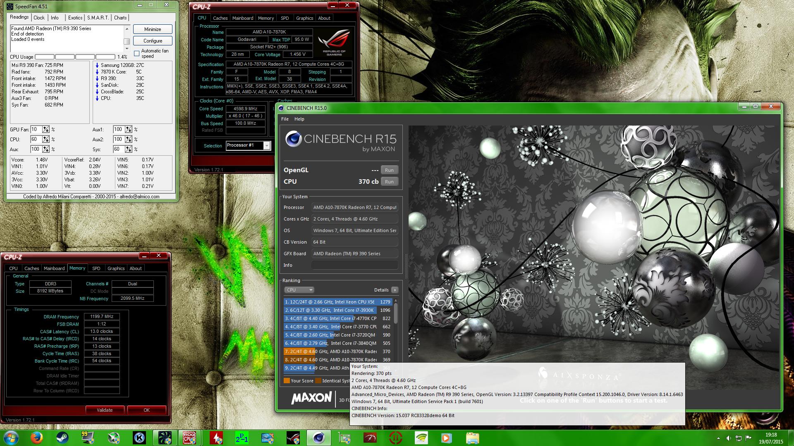
Task: Select highlighted A10-7870K 370 ranking row
Action: click(338, 351)
